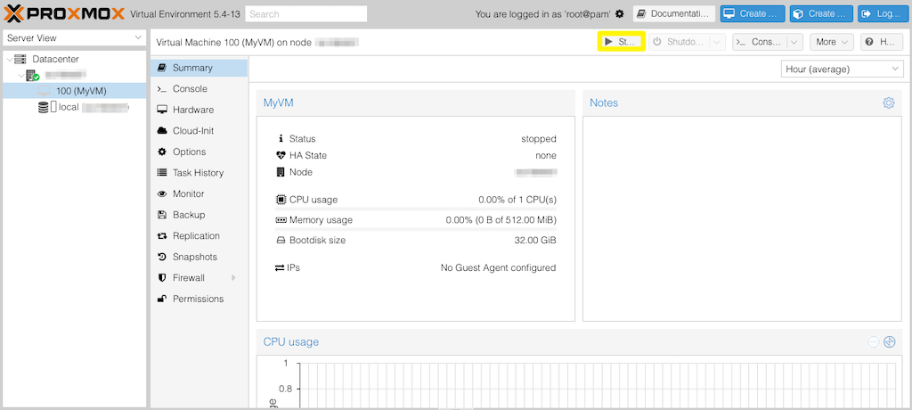The width and height of the screenshot is (912, 410).
Task: Click the Logout button
Action: pyautogui.click(x=880, y=14)
